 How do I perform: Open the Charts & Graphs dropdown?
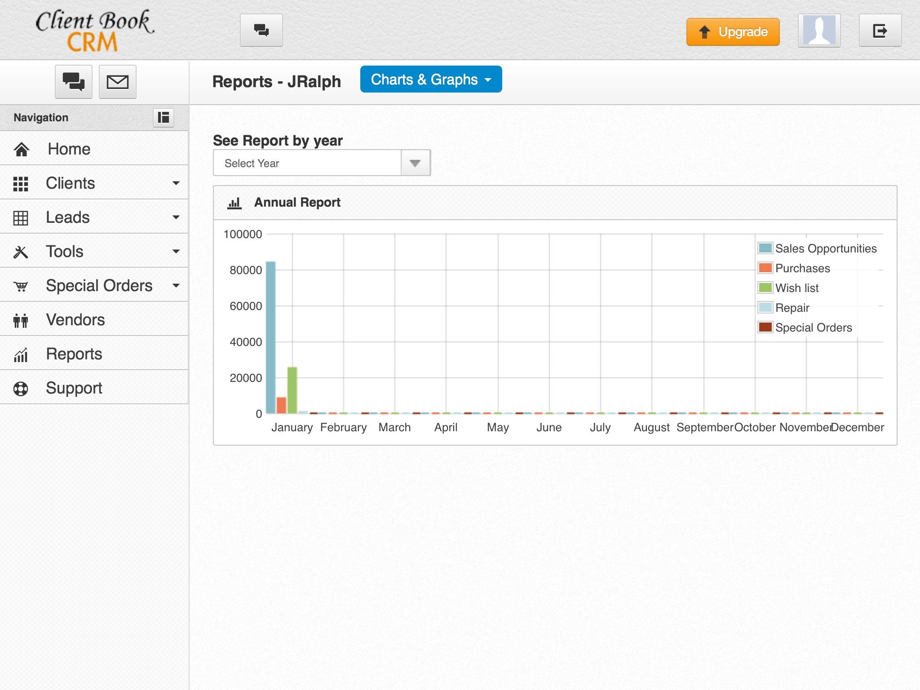point(431,80)
